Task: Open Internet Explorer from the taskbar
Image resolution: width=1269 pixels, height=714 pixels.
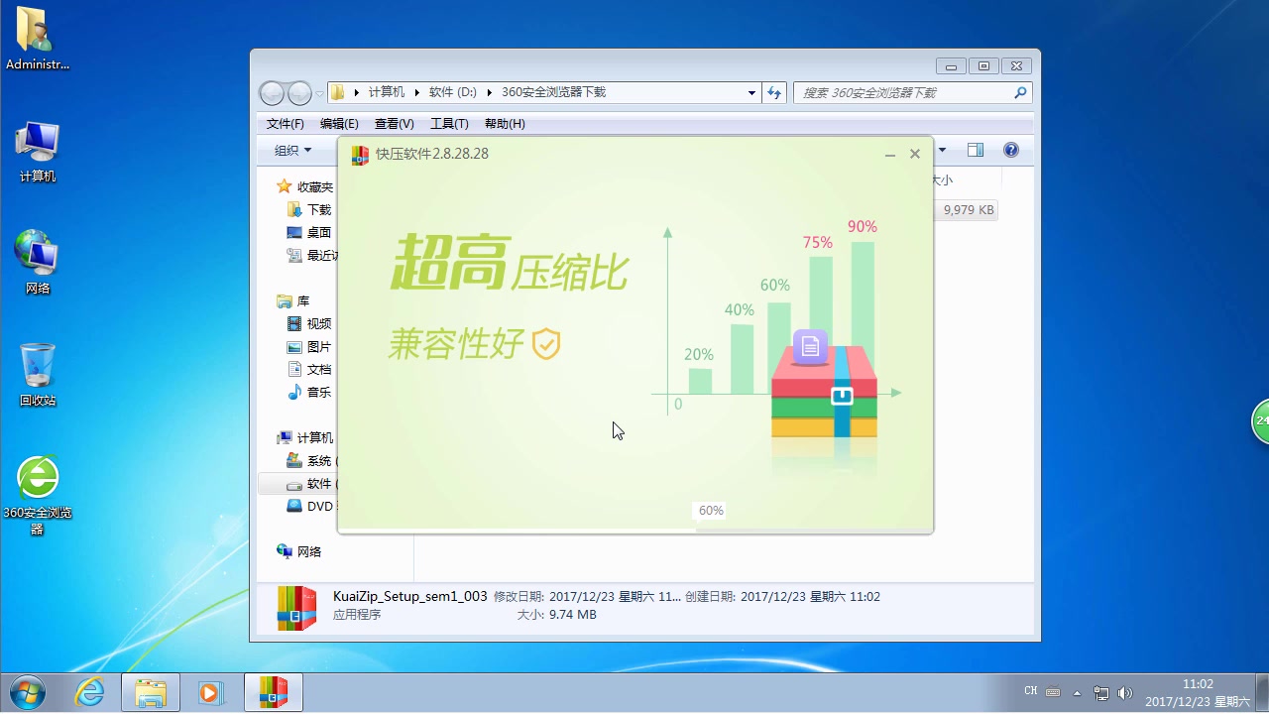Action: pos(89,692)
